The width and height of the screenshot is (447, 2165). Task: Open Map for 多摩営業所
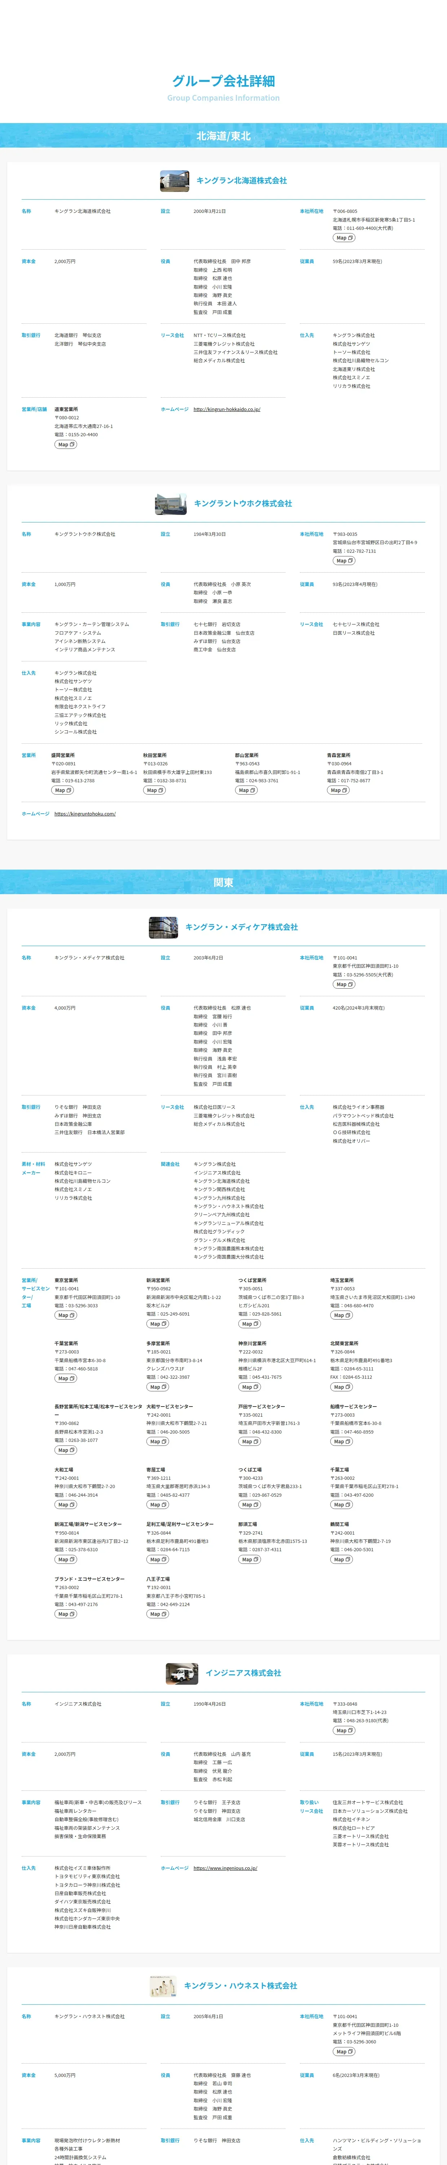tap(157, 1387)
